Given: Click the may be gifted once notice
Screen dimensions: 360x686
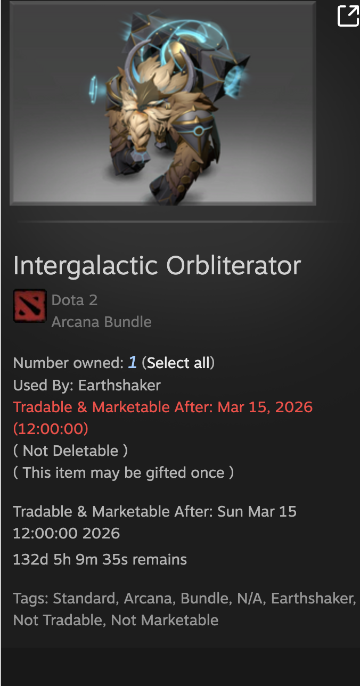Looking at the screenshot, I should 124,472.
